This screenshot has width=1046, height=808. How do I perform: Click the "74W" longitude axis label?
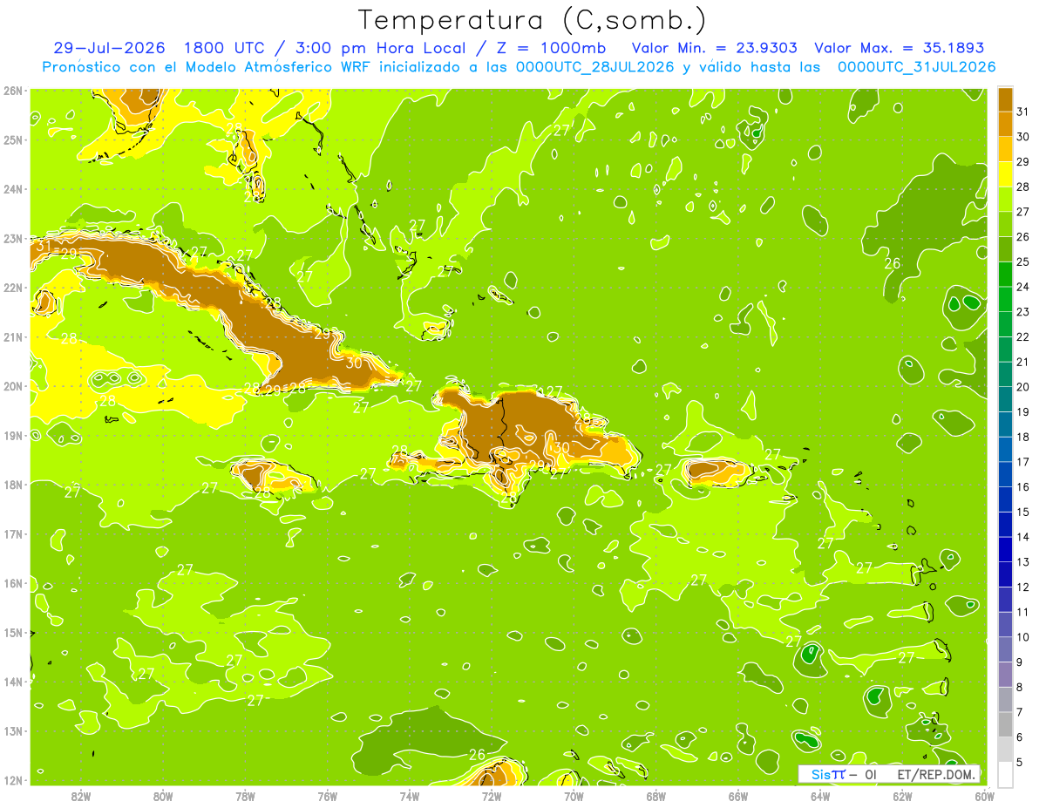tap(409, 796)
